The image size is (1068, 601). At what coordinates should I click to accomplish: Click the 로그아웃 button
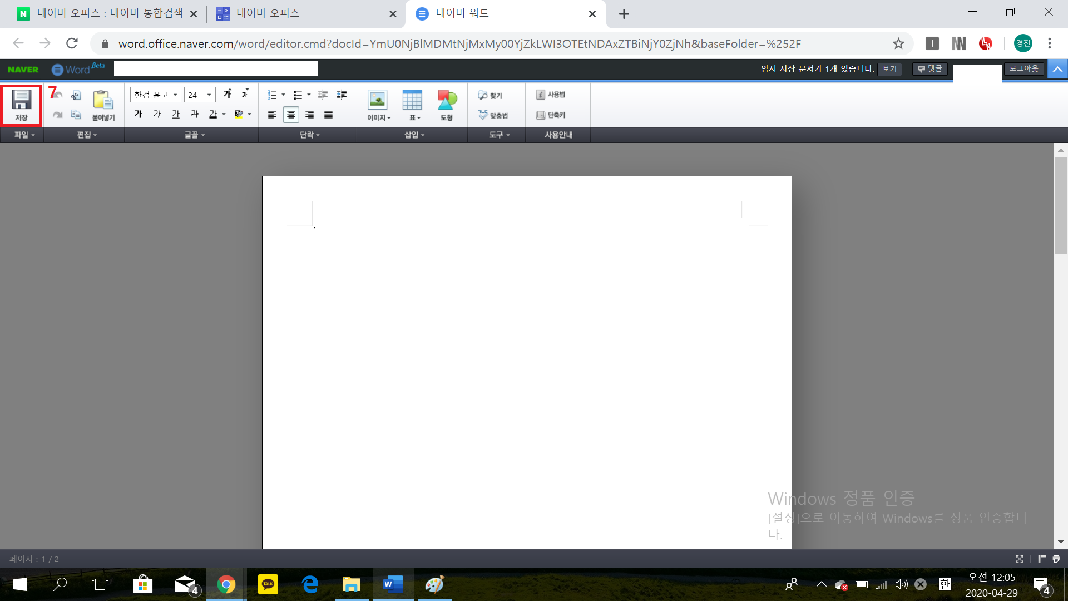pyautogui.click(x=1023, y=68)
